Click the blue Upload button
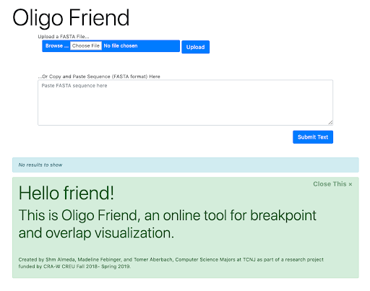Image resolution: width=370 pixels, height=291 pixels. 195,47
